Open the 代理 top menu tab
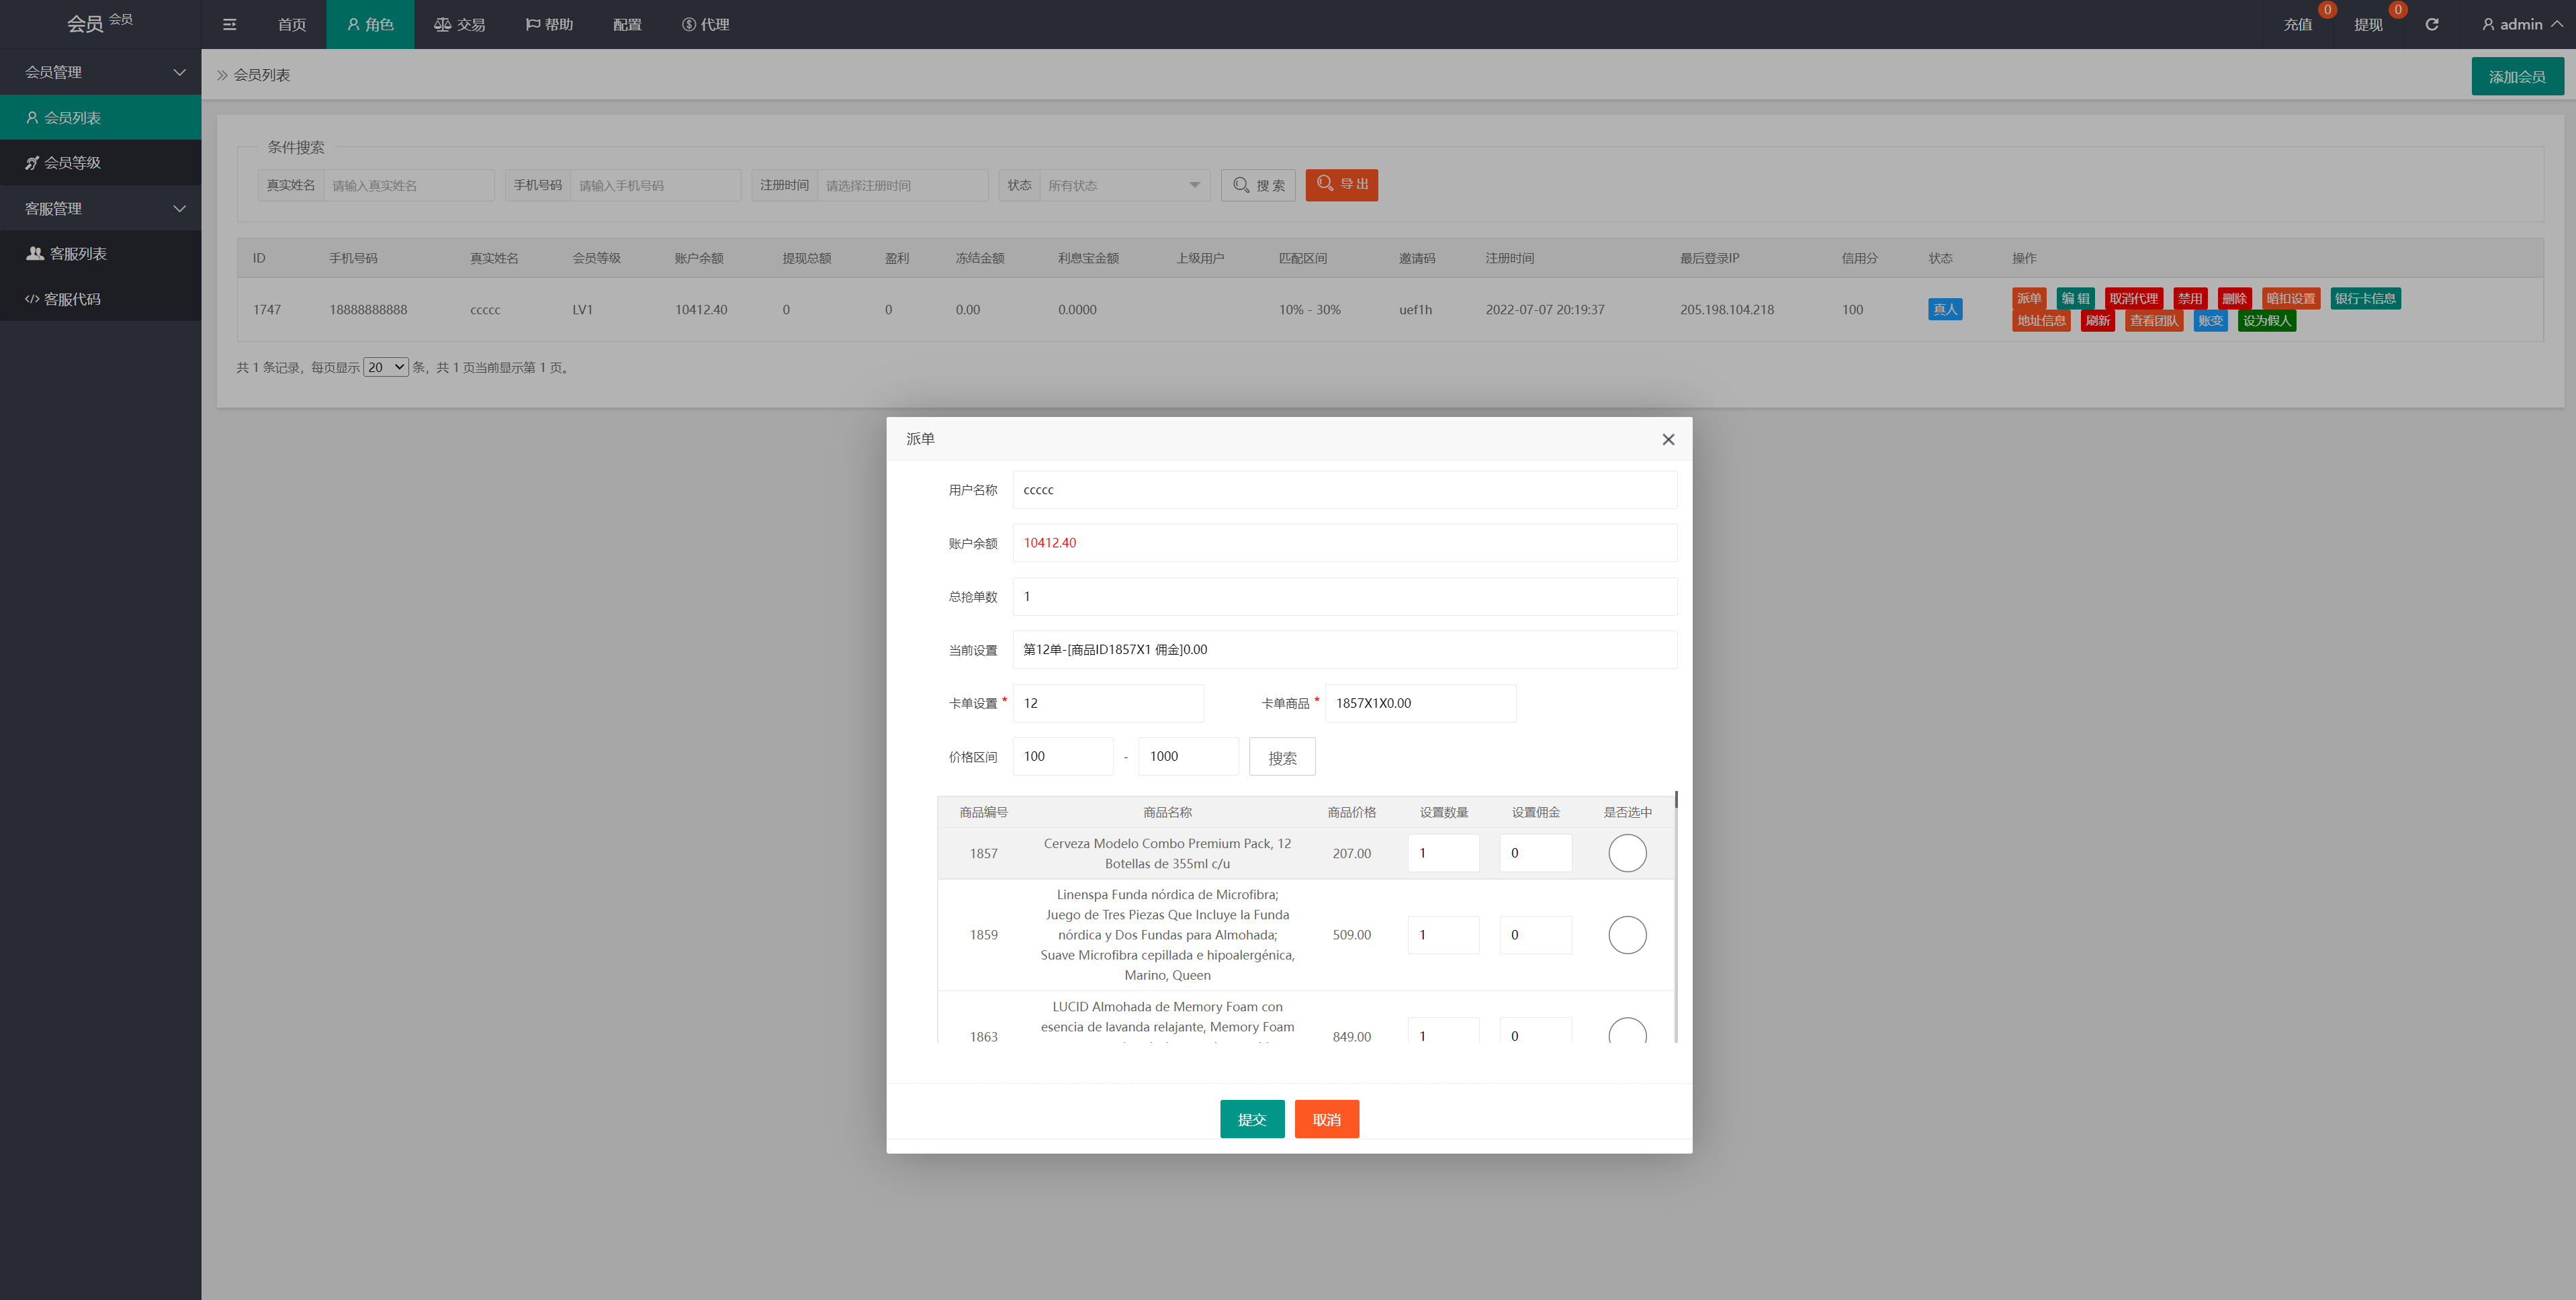The height and width of the screenshot is (1300, 2576). pos(705,24)
